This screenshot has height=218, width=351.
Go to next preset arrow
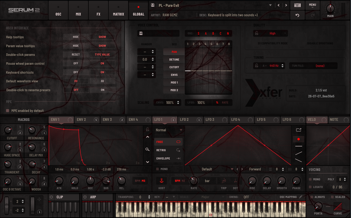coord(286,5)
